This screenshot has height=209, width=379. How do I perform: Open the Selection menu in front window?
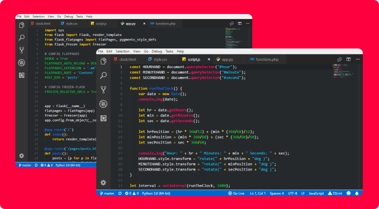122,51
